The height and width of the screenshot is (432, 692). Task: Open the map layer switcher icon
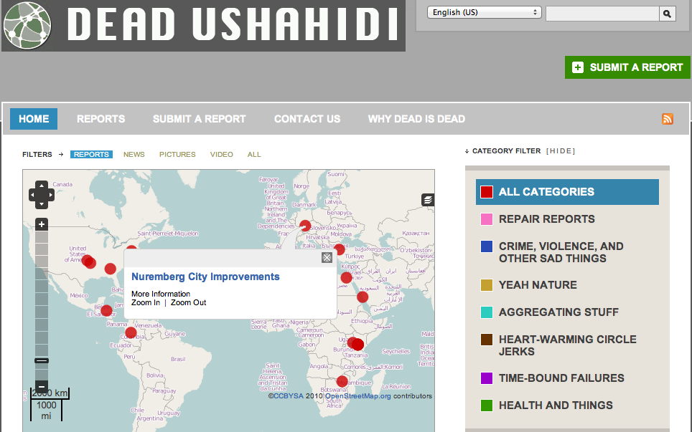[428, 200]
